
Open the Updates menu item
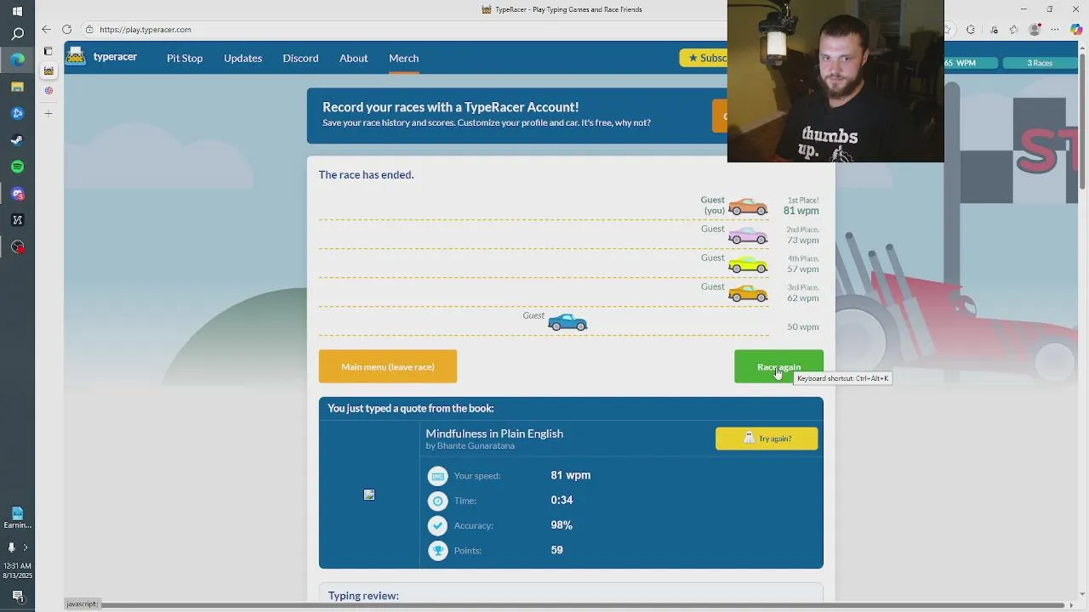click(x=242, y=58)
